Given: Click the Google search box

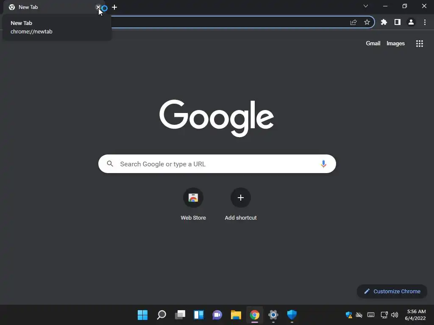Looking at the screenshot, I should pos(217,164).
